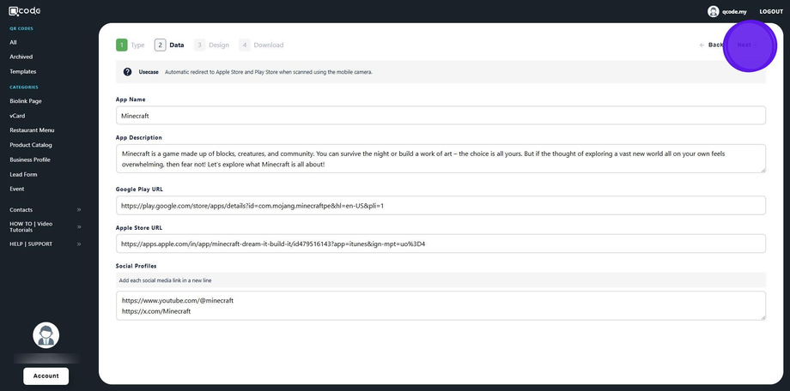
Task: Click the Account button
Action: pos(46,376)
